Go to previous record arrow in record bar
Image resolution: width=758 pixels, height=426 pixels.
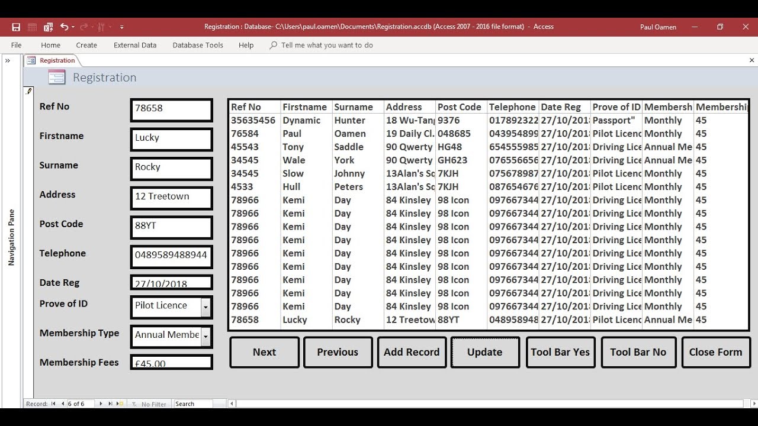(x=63, y=404)
